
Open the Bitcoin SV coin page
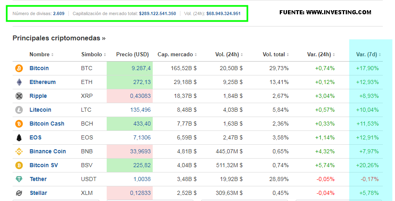click(x=44, y=166)
